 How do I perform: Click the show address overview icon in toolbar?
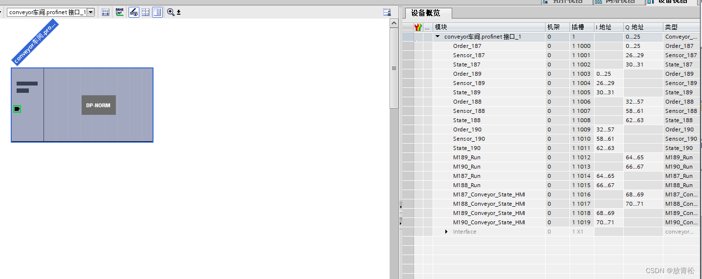pos(105,12)
